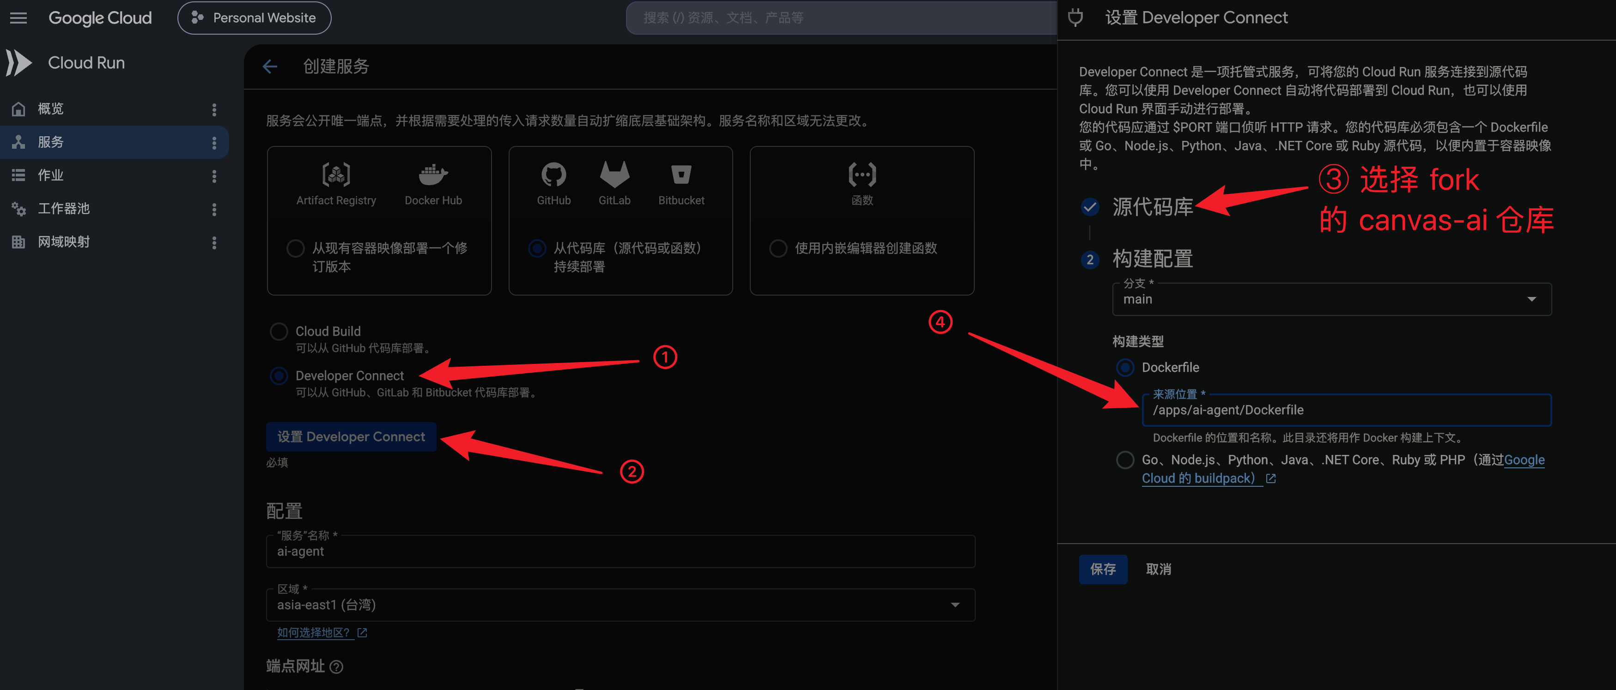The height and width of the screenshot is (690, 1616).
Task: Click the Docker Hub whale icon
Action: coord(433,175)
